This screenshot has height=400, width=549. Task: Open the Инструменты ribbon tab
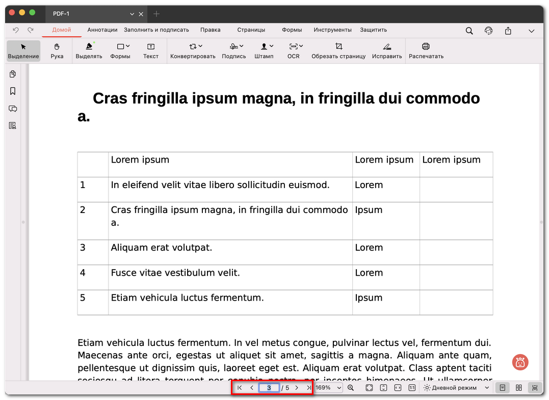[332, 30]
